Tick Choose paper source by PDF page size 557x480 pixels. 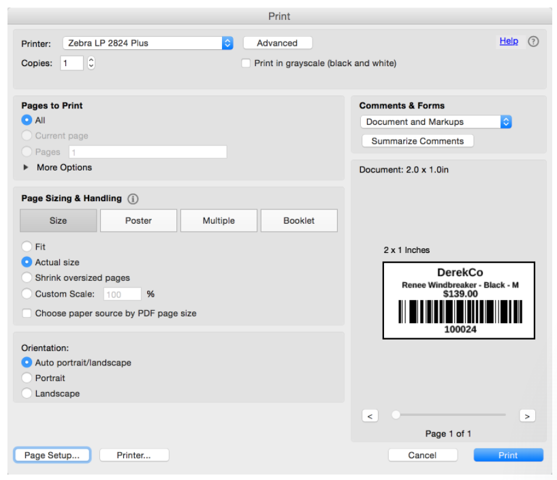(x=27, y=314)
